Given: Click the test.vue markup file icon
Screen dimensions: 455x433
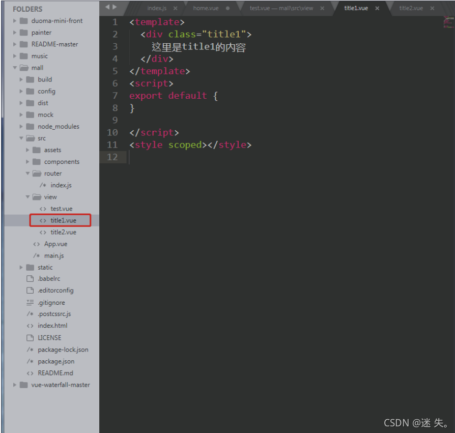Looking at the screenshot, I should click(43, 209).
